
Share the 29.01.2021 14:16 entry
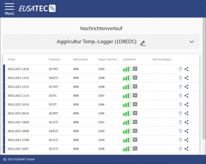(186, 69)
